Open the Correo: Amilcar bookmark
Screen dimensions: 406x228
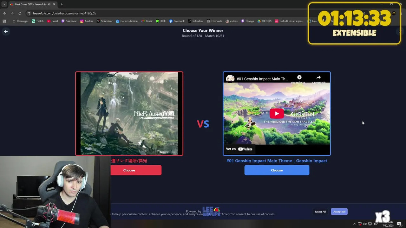pyautogui.click(x=127, y=21)
